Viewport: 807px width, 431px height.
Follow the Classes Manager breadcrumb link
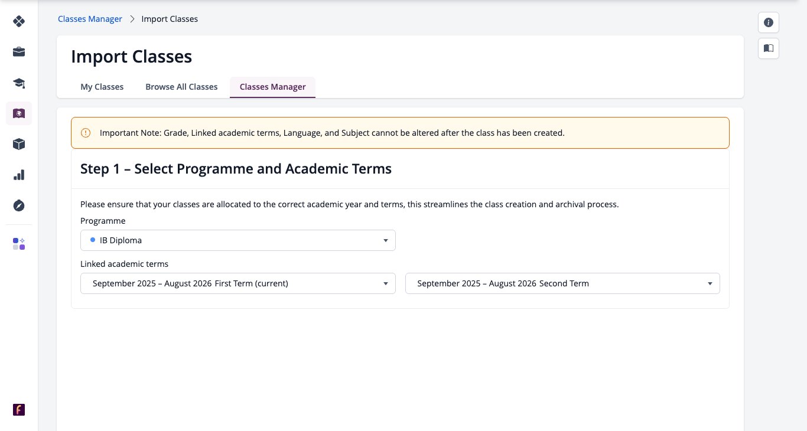[x=90, y=19]
